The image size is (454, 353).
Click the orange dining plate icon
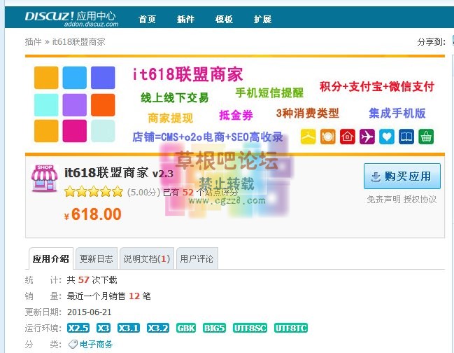coord(328,137)
